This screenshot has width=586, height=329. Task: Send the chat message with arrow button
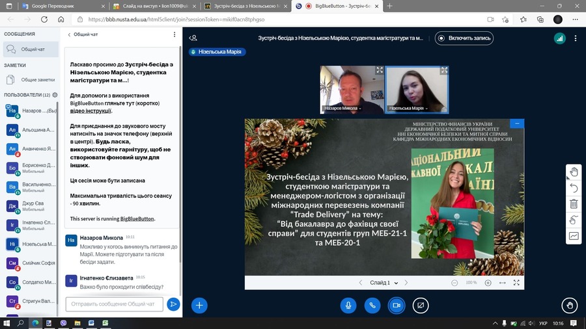tap(173, 304)
